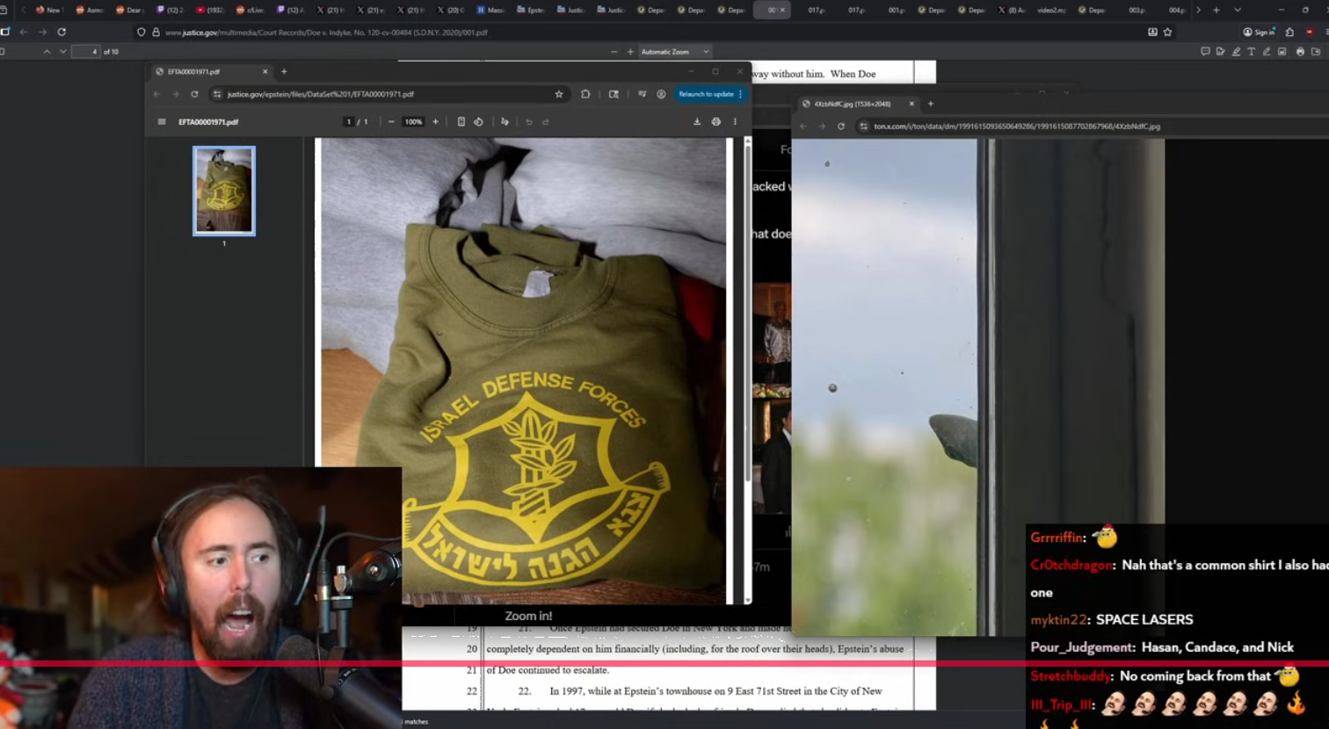Screen dimensions: 1329x729
Task: Open the Automatic Zoom dropdown
Action: (x=674, y=52)
